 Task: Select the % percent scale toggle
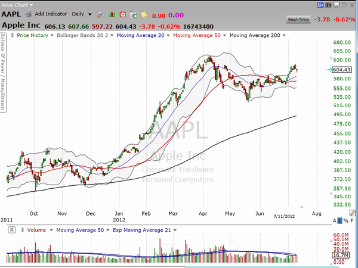pyautogui.click(x=345, y=220)
